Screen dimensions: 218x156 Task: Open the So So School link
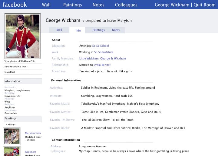click(101, 46)
